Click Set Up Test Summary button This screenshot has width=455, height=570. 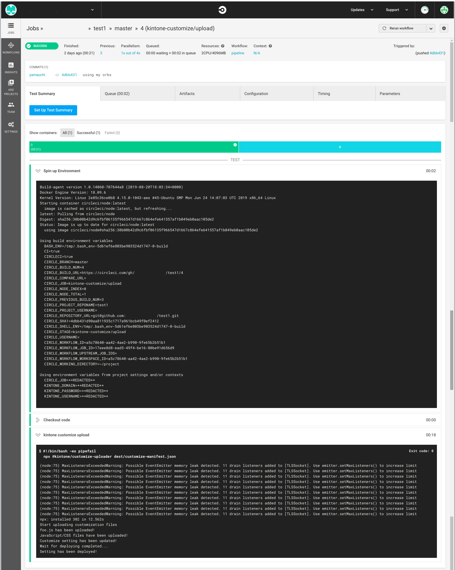click(53, 110)
